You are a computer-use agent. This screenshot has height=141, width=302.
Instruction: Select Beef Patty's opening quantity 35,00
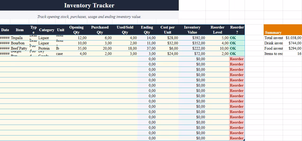tap(76, 48)
